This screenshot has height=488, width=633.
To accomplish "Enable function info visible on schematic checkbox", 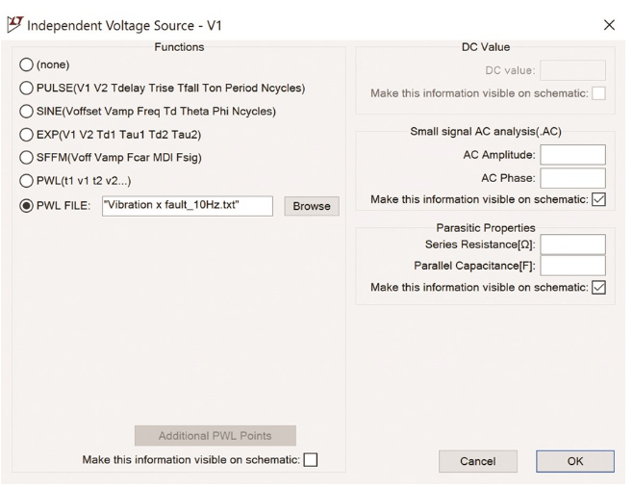I will (310, 460).
